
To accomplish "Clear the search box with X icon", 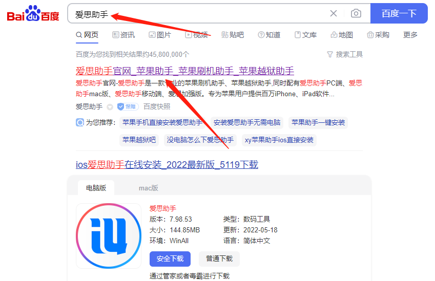I will [334, 13].
